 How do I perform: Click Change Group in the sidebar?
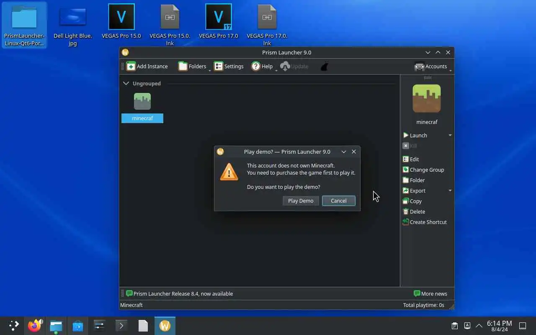[423, 170]
